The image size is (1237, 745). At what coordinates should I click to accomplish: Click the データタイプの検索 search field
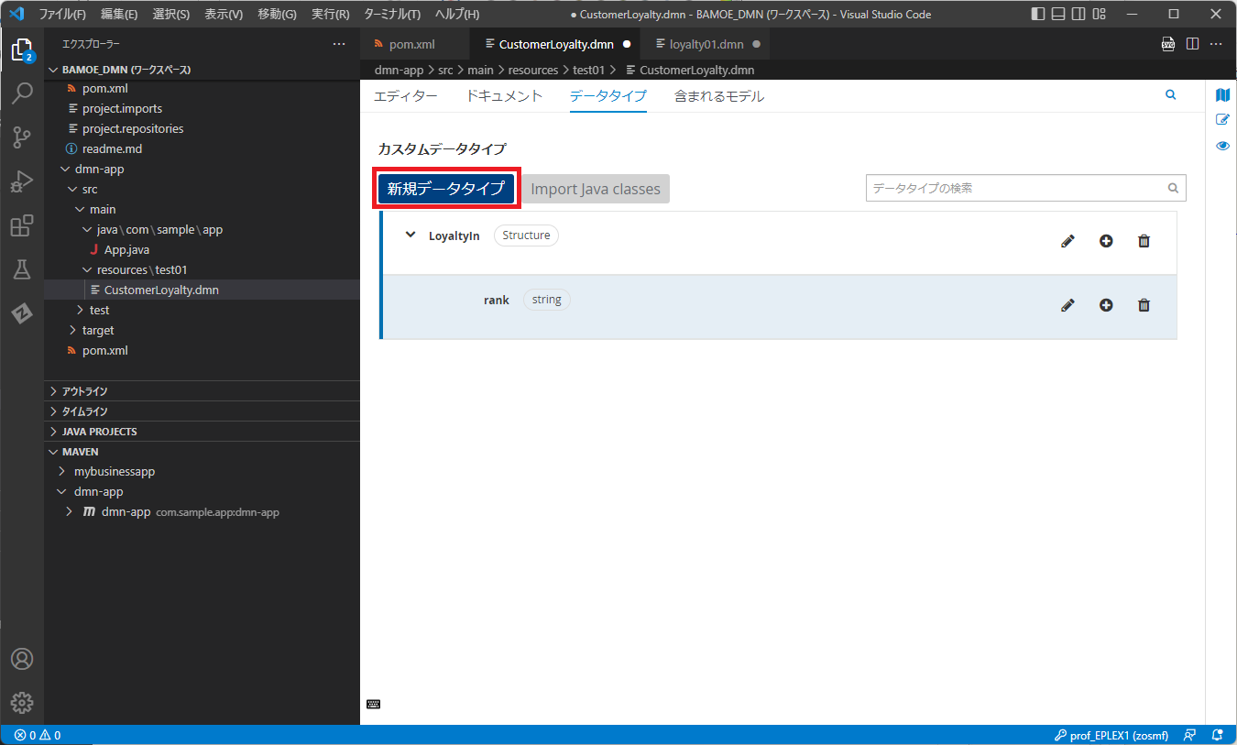1025,188
